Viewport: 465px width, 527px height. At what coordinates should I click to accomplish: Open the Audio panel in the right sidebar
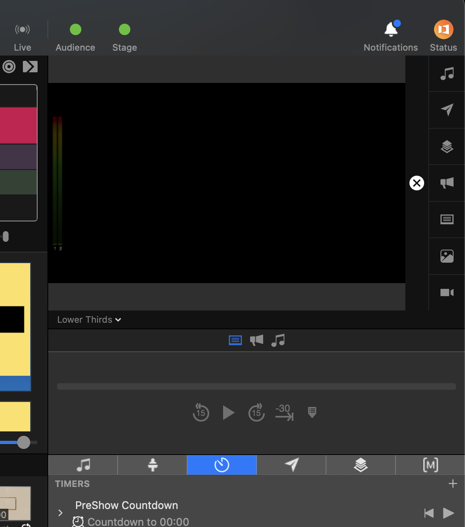click(x=446, y=74)
